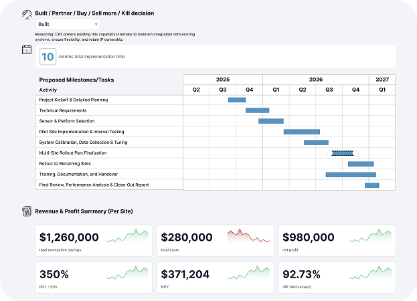Select the Project Kickoff & Detailed Planning bar
Viewport: 417px width, 301px height.
[x=237, y=100]
